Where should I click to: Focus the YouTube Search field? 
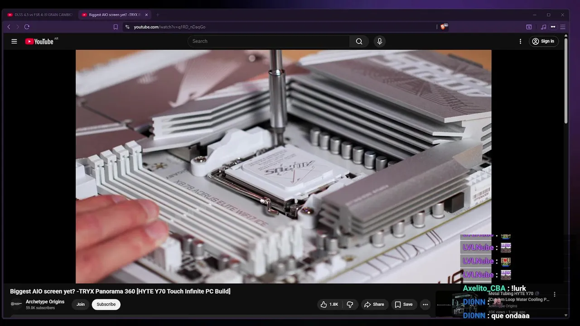point(269,41)
